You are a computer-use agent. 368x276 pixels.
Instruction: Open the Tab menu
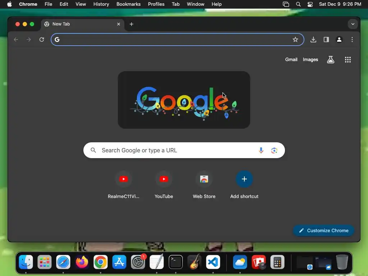175,4
